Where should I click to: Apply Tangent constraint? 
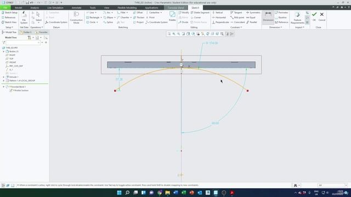click(236, 13)
